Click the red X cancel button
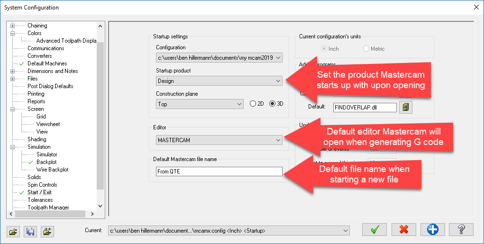 pyautogui.click(x=404, y=229)
